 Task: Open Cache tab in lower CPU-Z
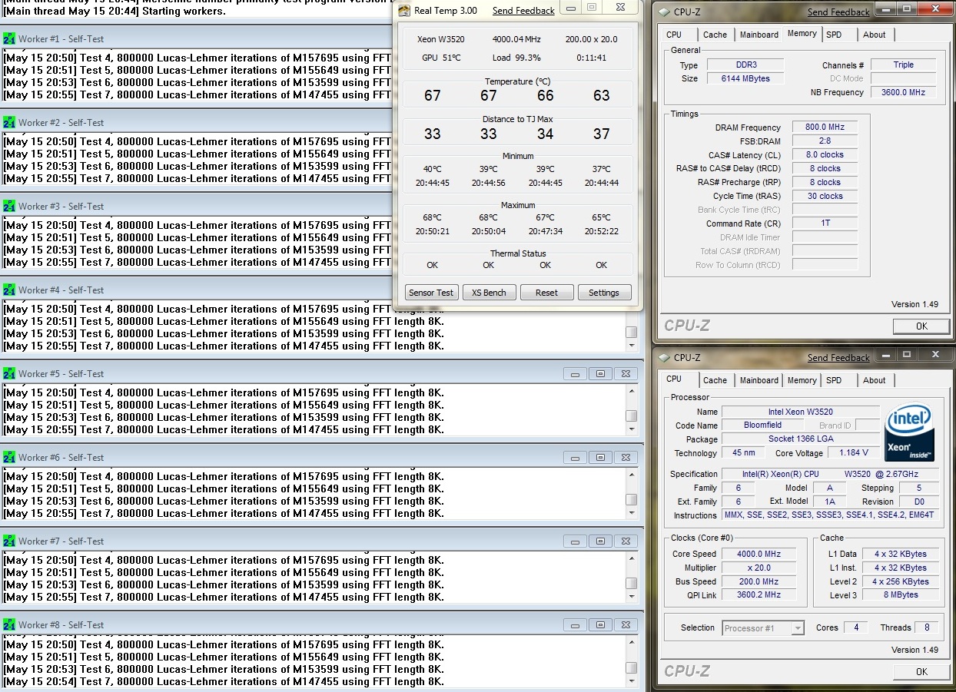click(x=715, y=380)
